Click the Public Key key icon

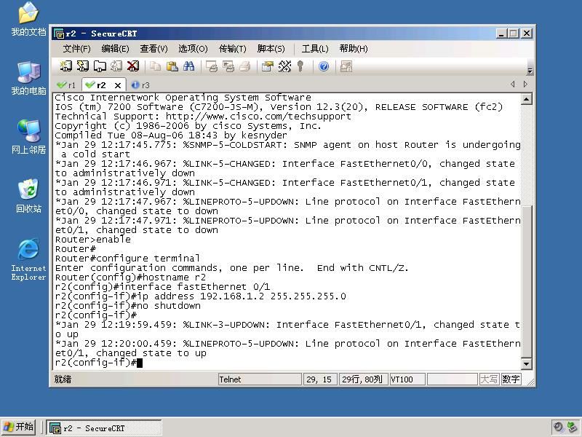pyautogui.click(x=300, y=66)
